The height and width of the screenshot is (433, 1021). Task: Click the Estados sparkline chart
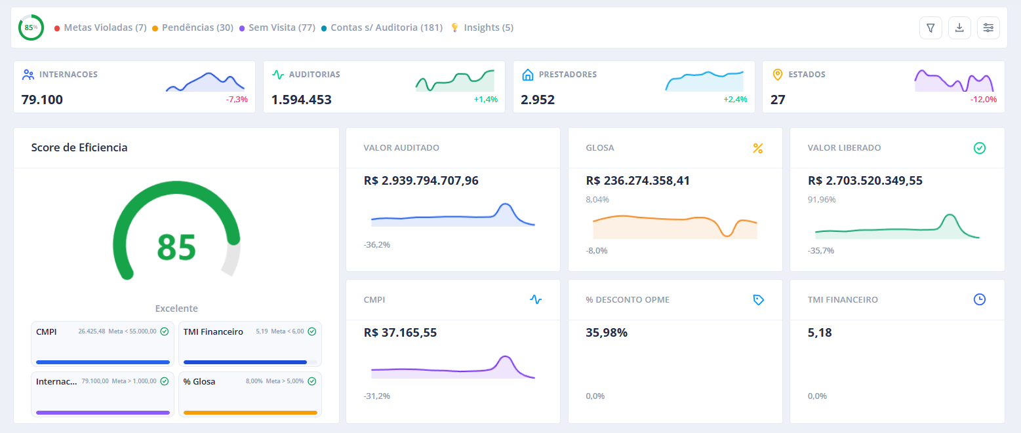[x=954, y=80]
